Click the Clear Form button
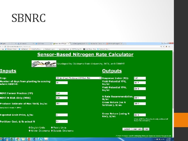Screen dimensions: 188x141 (137, 129)
